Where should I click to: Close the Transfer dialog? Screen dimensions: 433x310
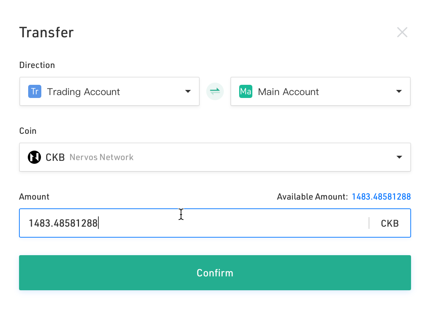pyautogui.click(x=402, y=32)
